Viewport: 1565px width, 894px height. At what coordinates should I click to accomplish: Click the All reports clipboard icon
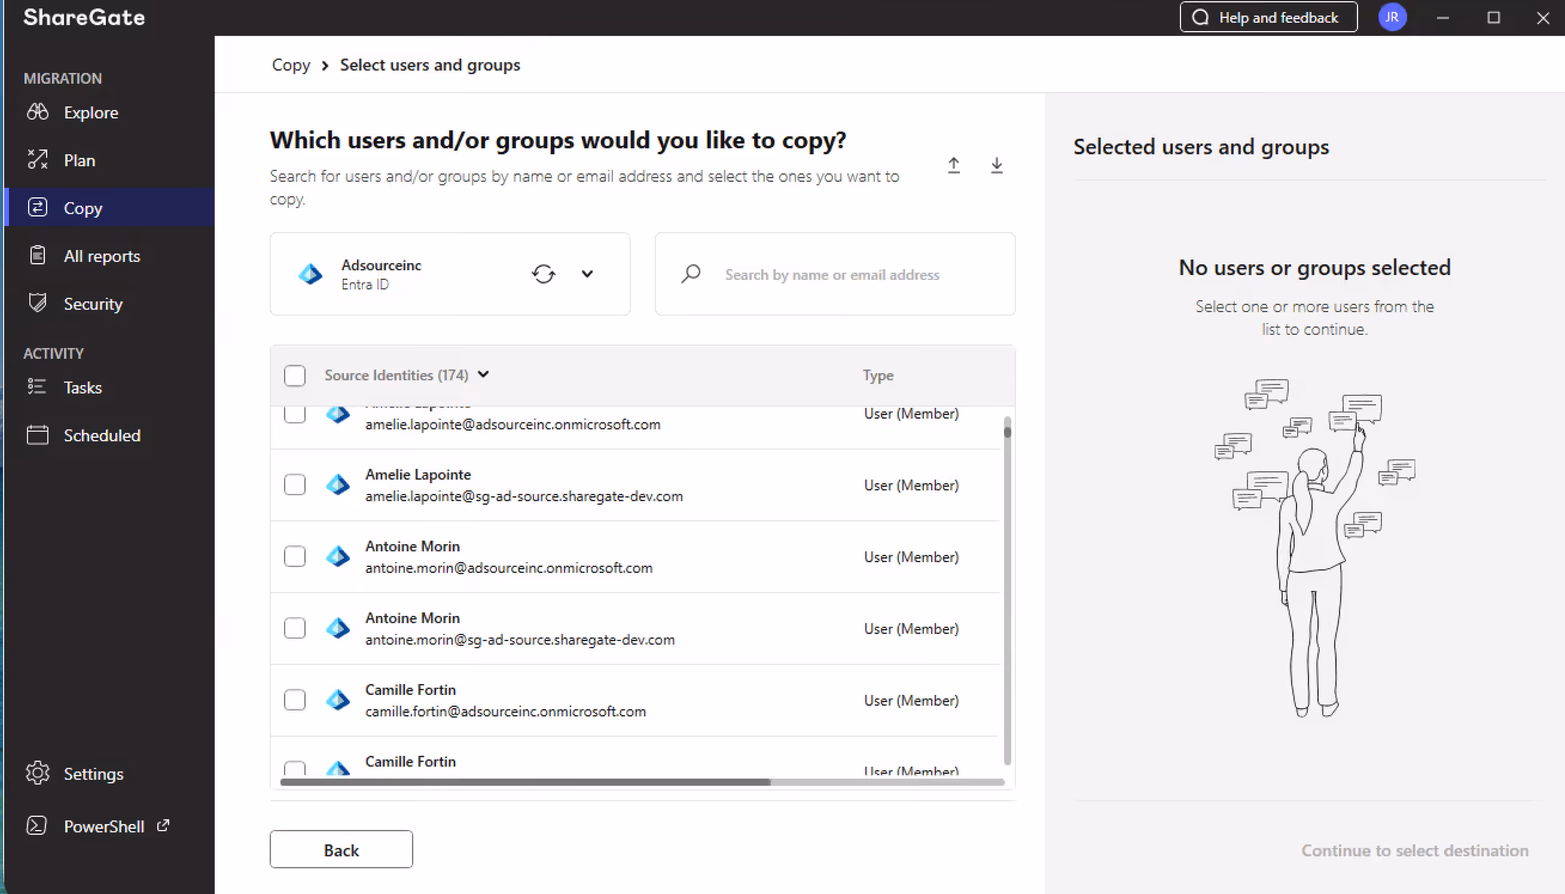(x=38, y=255)
